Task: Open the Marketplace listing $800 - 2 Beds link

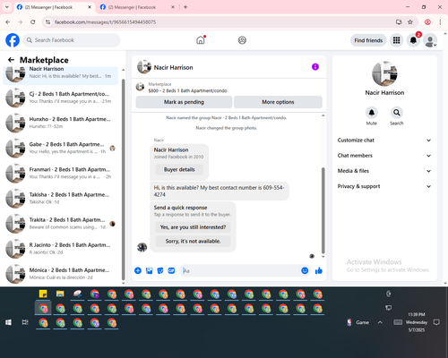Action: (x=187, y=90)
